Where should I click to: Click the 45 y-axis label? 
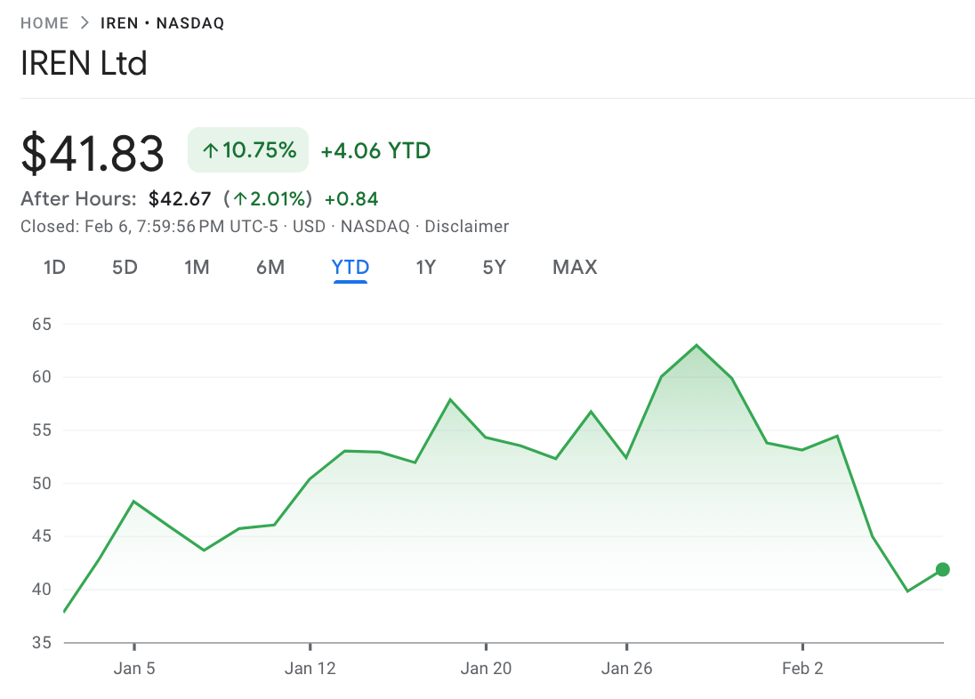point(42,536)
